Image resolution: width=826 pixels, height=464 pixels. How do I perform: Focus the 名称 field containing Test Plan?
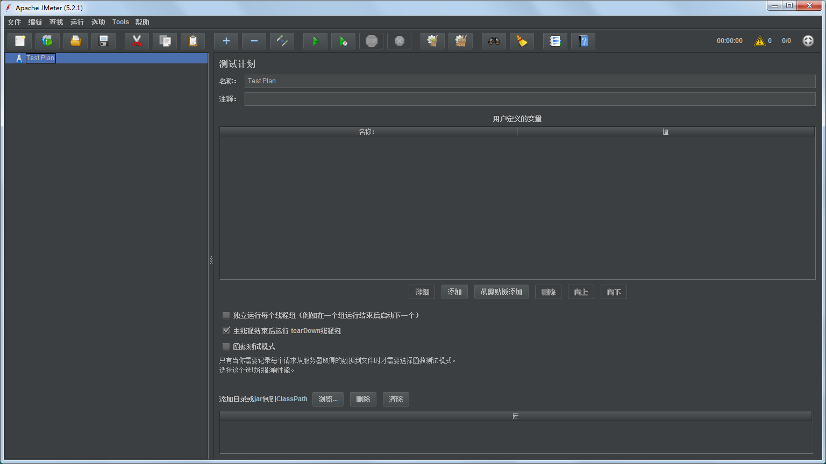[530, 81]
